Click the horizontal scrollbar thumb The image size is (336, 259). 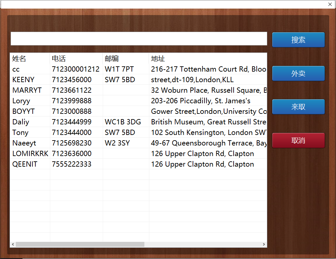(80, 244)
